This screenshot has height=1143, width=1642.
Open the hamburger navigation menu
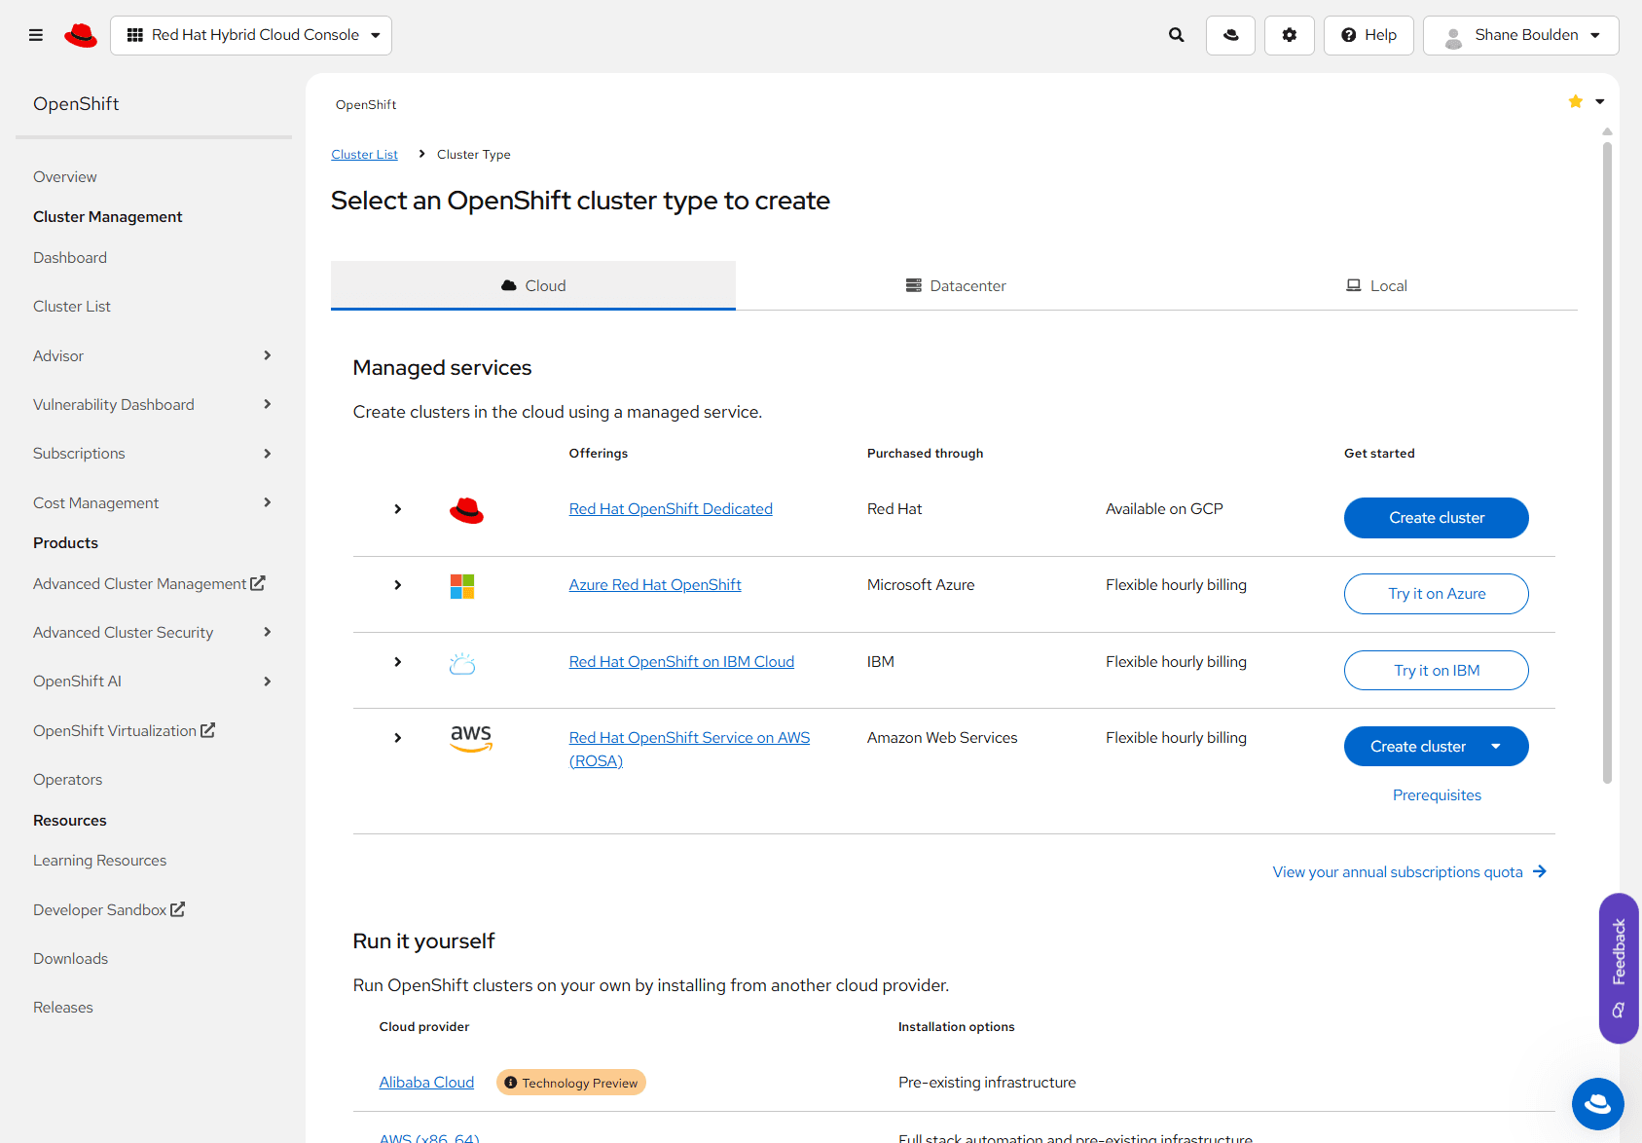36,35
